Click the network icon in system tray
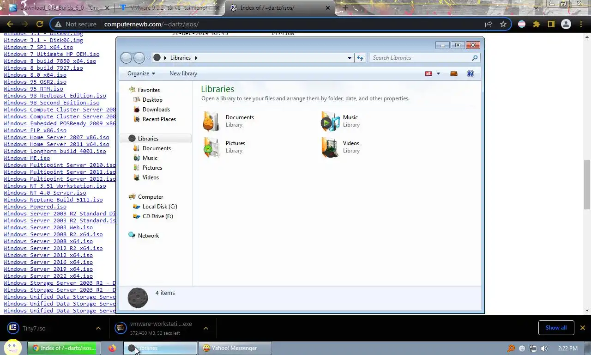This screenshot has height=355, width=591. pyautogui.click(x=533, y=349)
